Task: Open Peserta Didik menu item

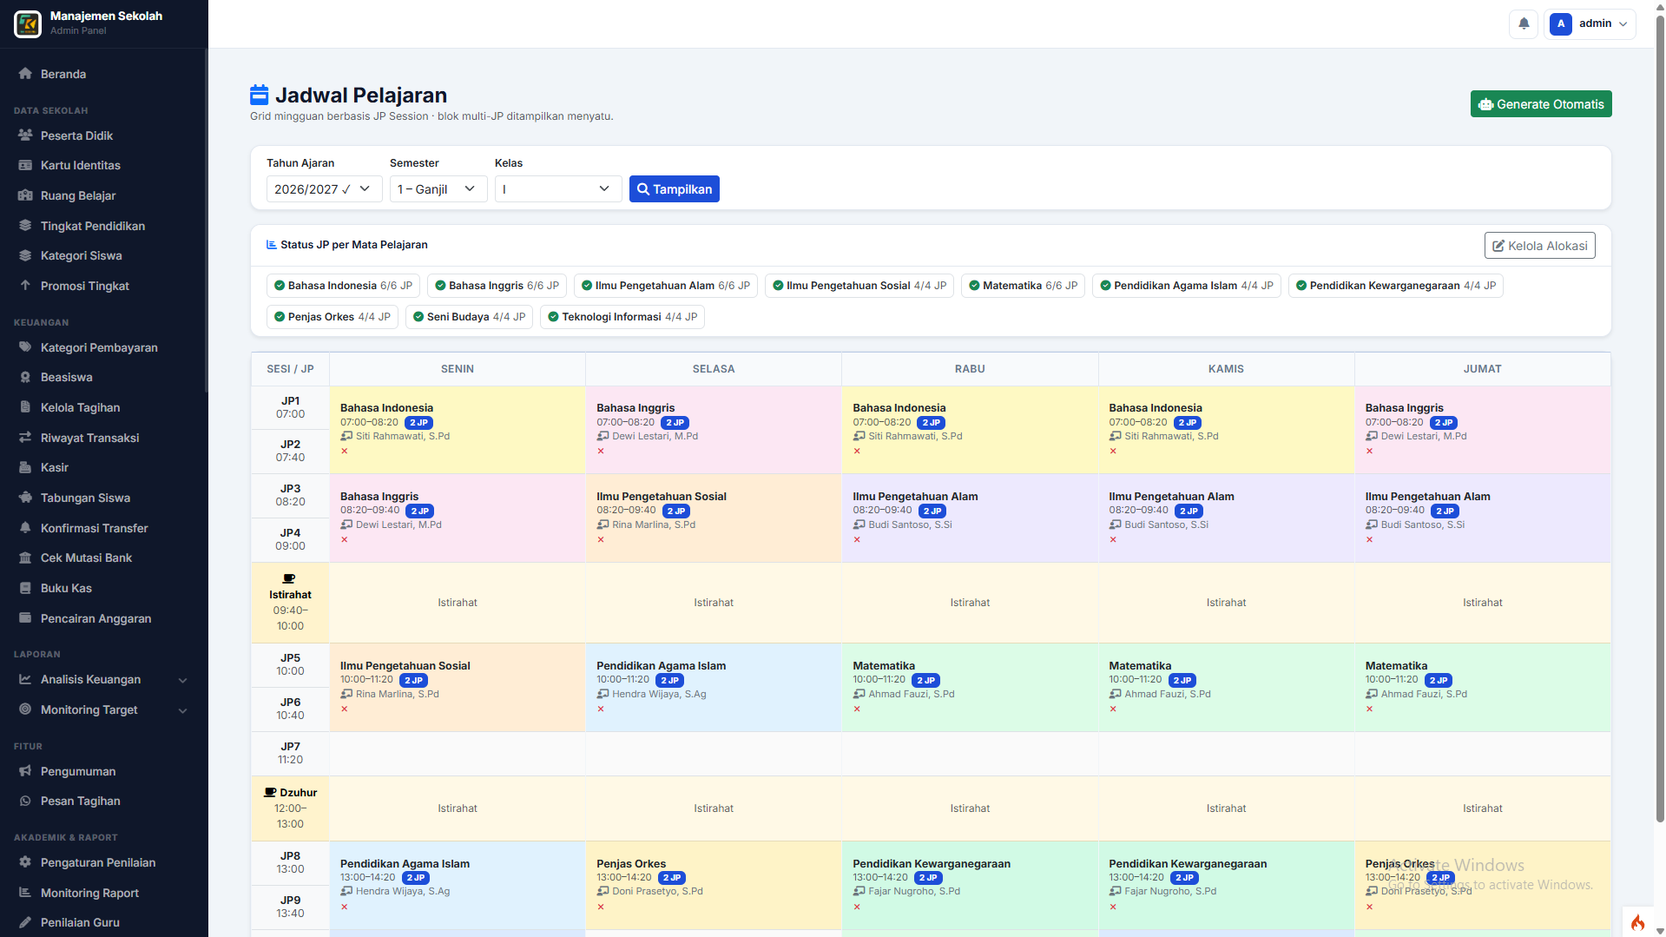Action: 104,135
